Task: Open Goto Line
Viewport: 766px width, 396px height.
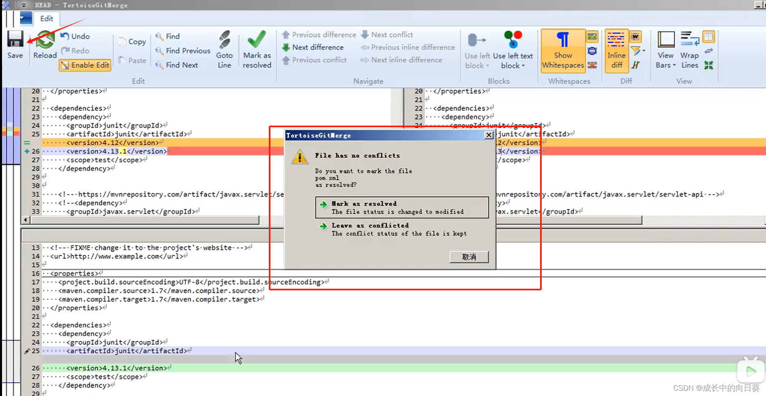Action: [224, 49]
